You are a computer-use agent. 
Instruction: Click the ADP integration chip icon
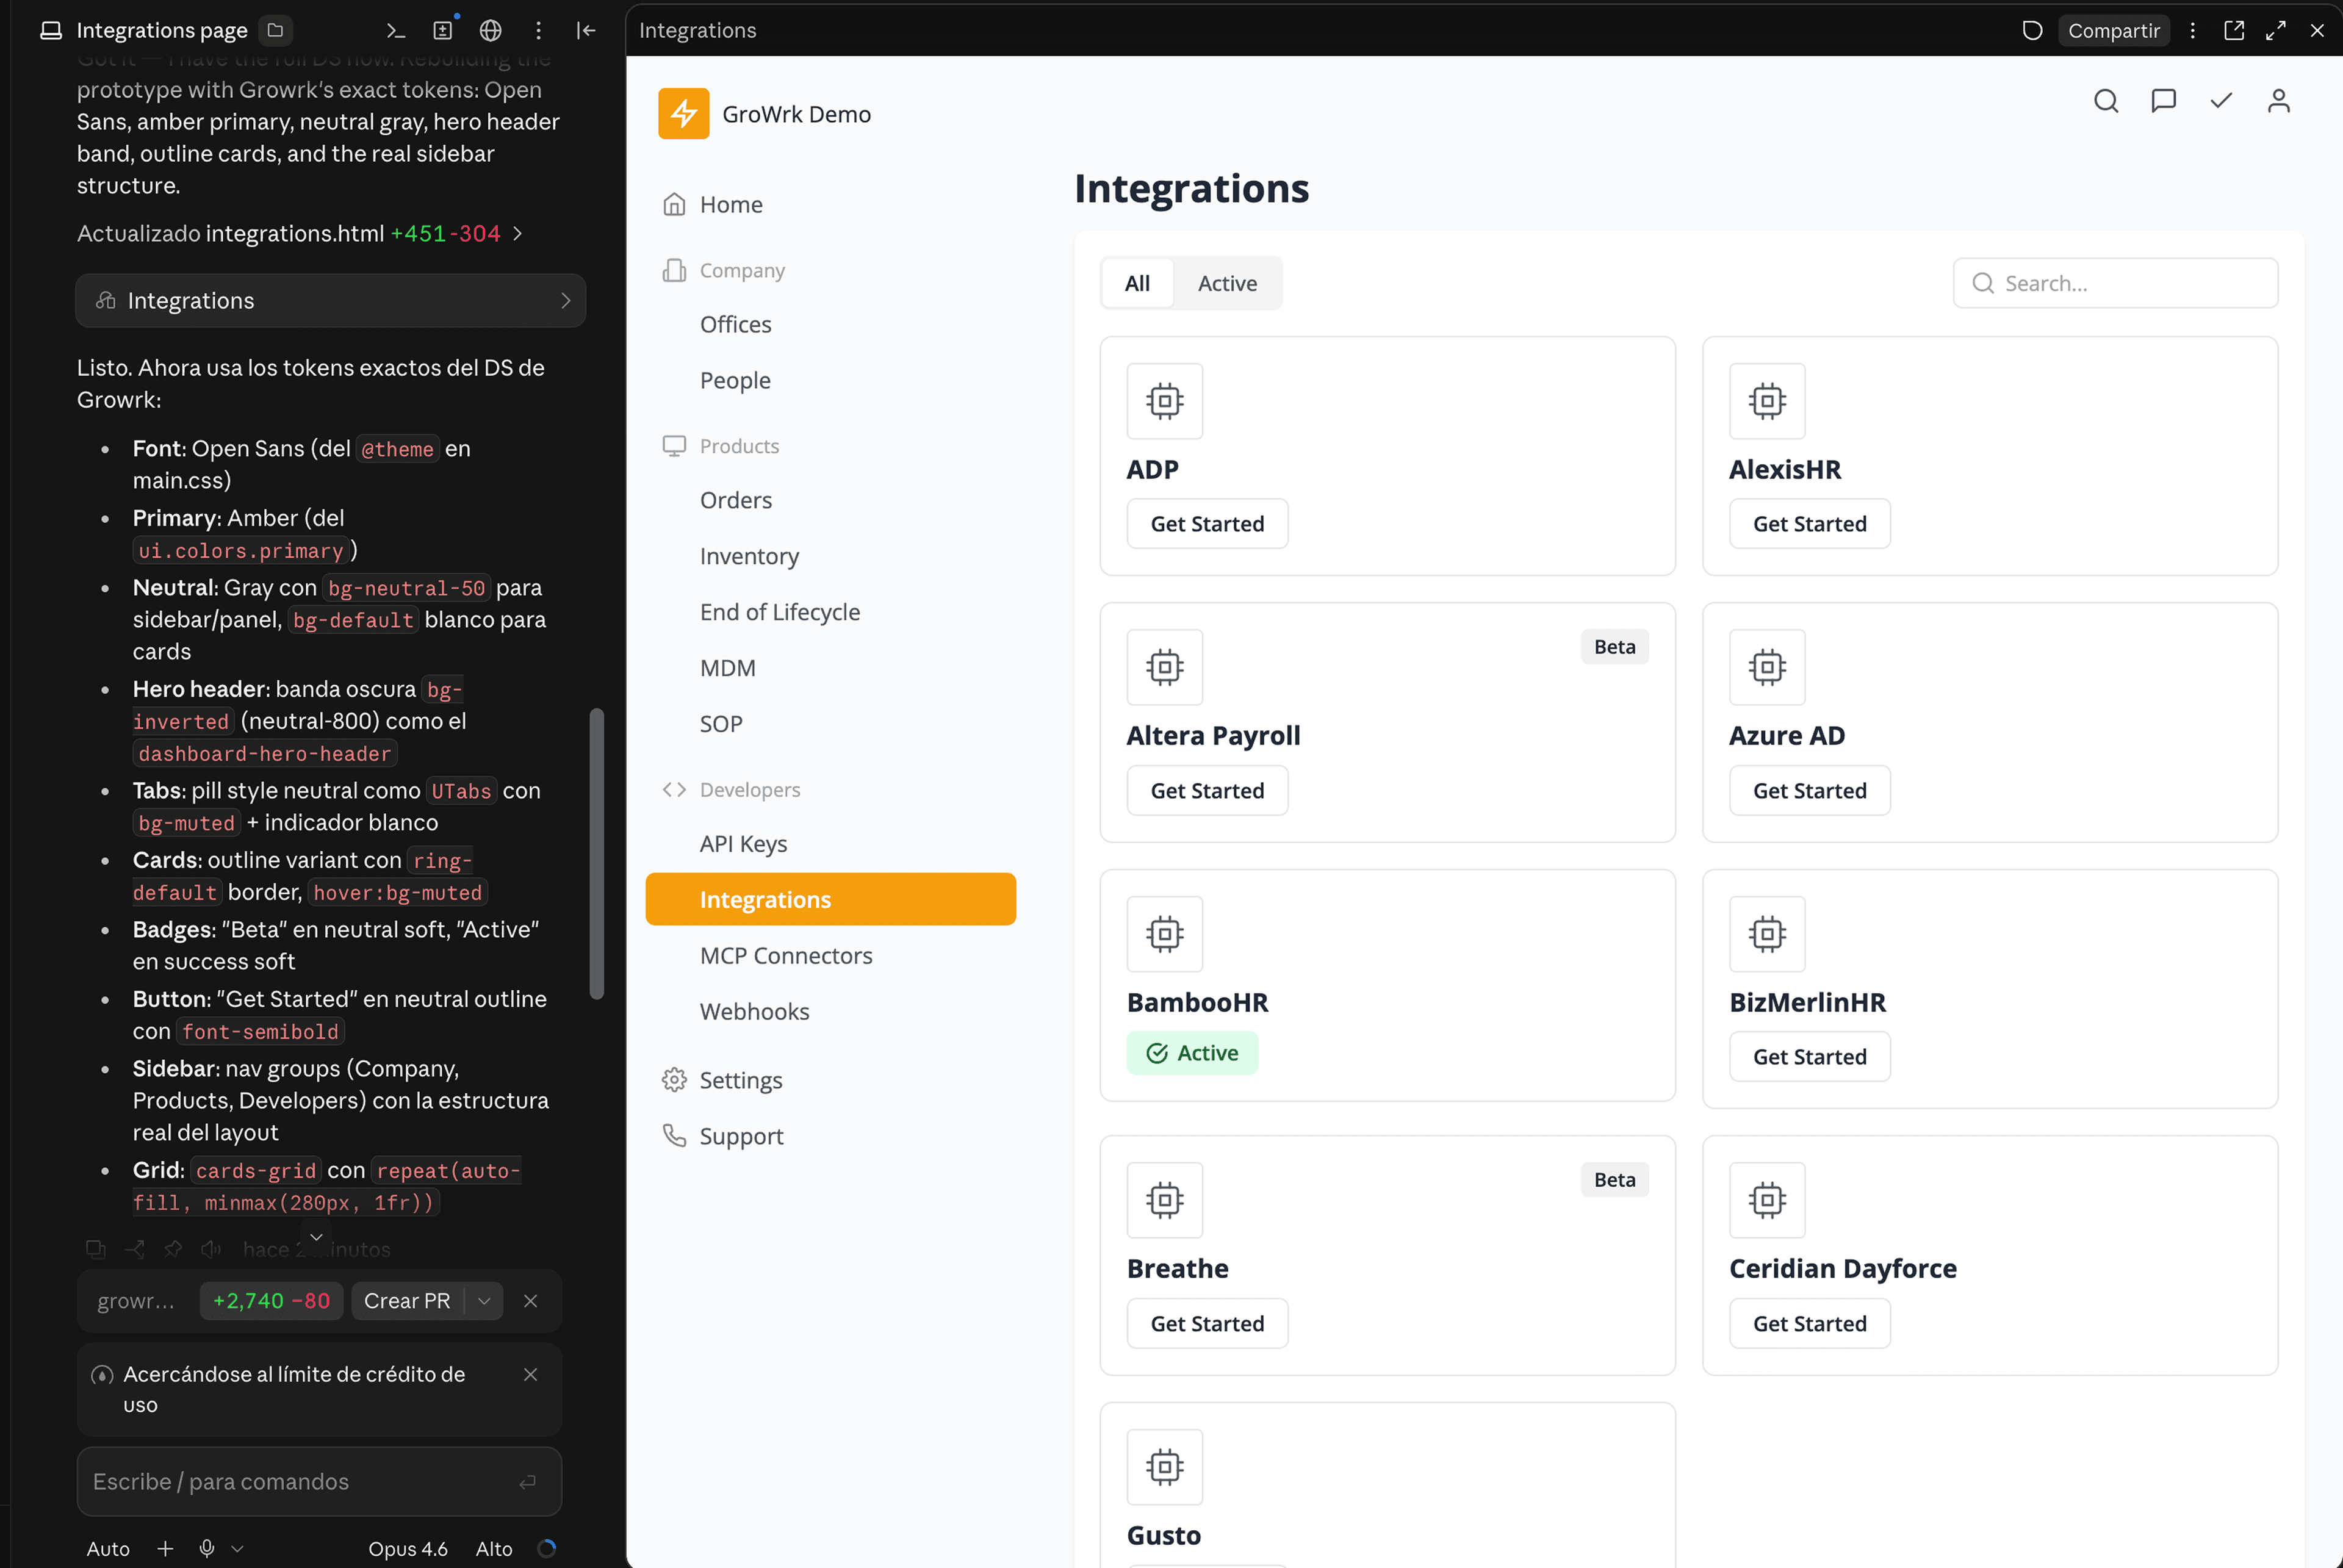point(1165,401)
